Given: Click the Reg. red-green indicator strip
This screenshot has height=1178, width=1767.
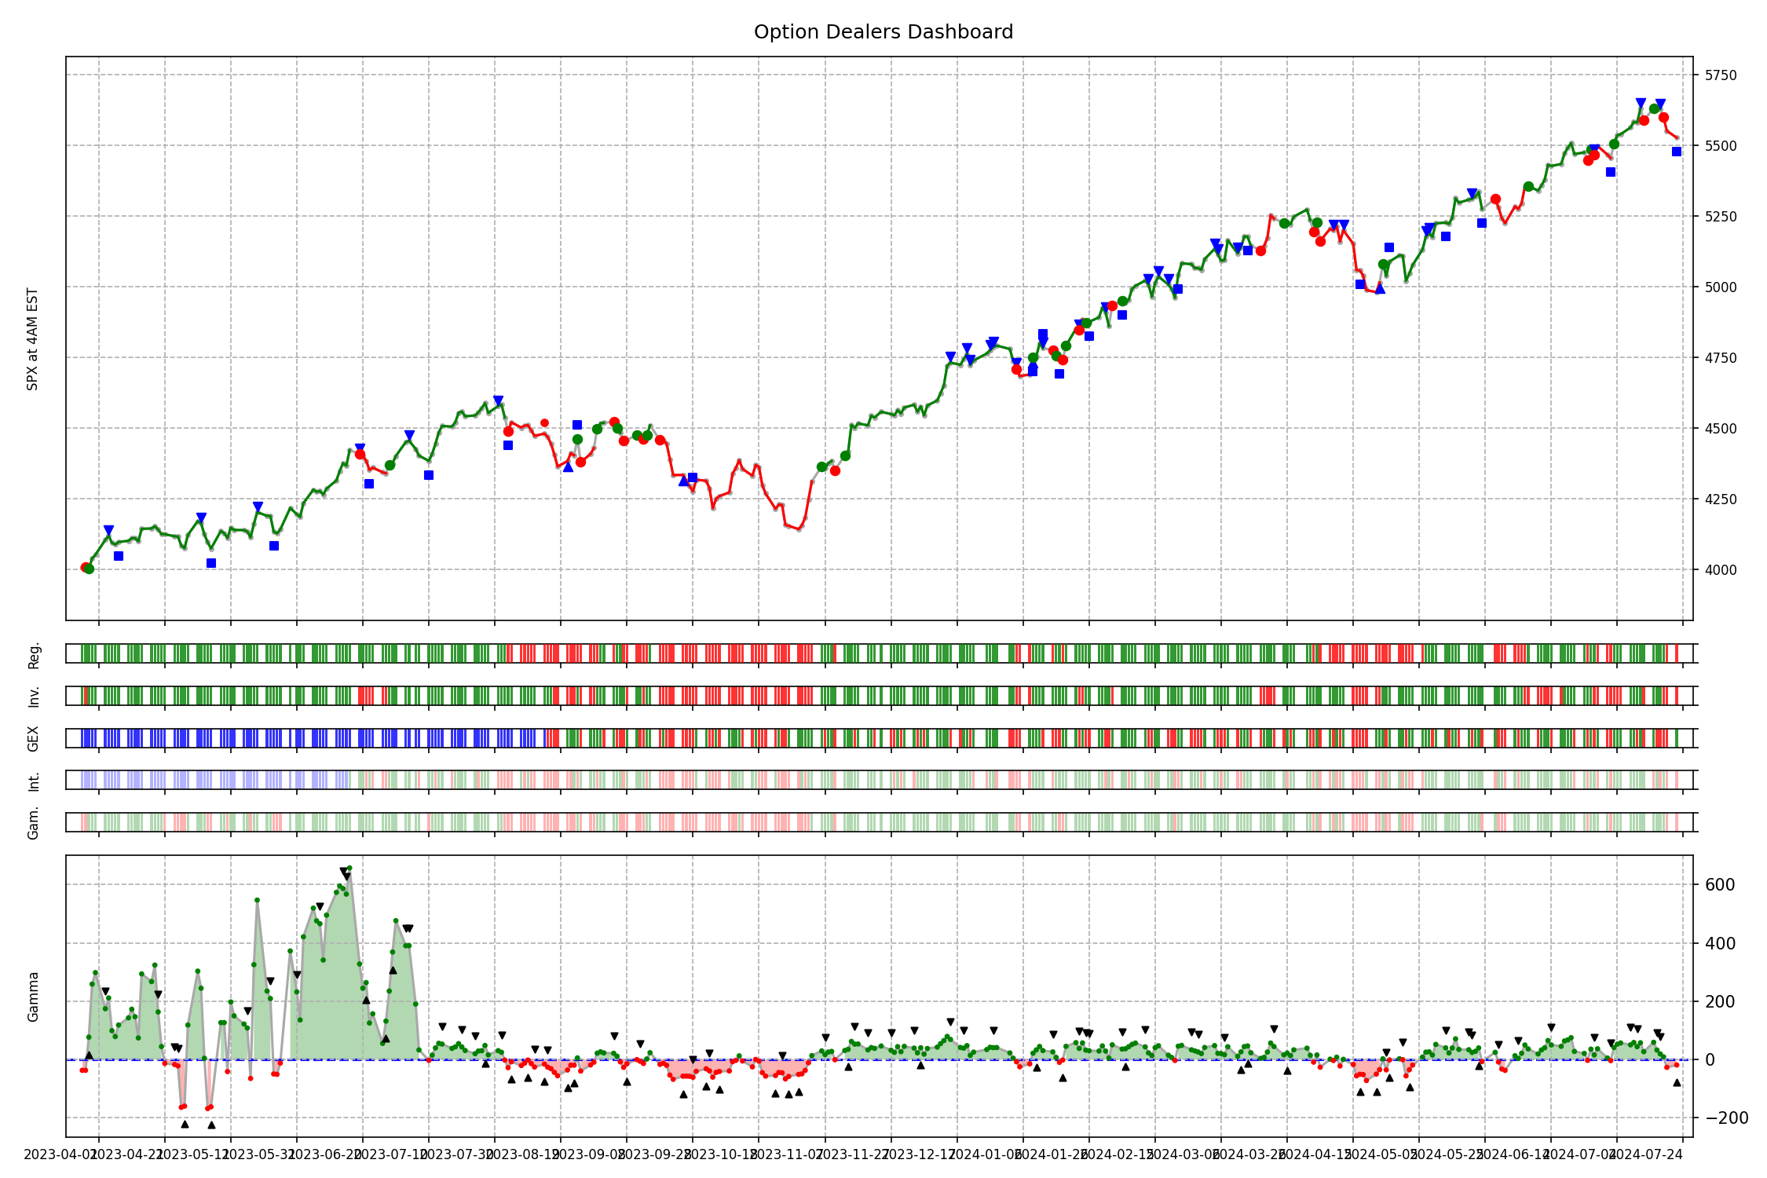Looking at the screenshot, I should (881, 653).
